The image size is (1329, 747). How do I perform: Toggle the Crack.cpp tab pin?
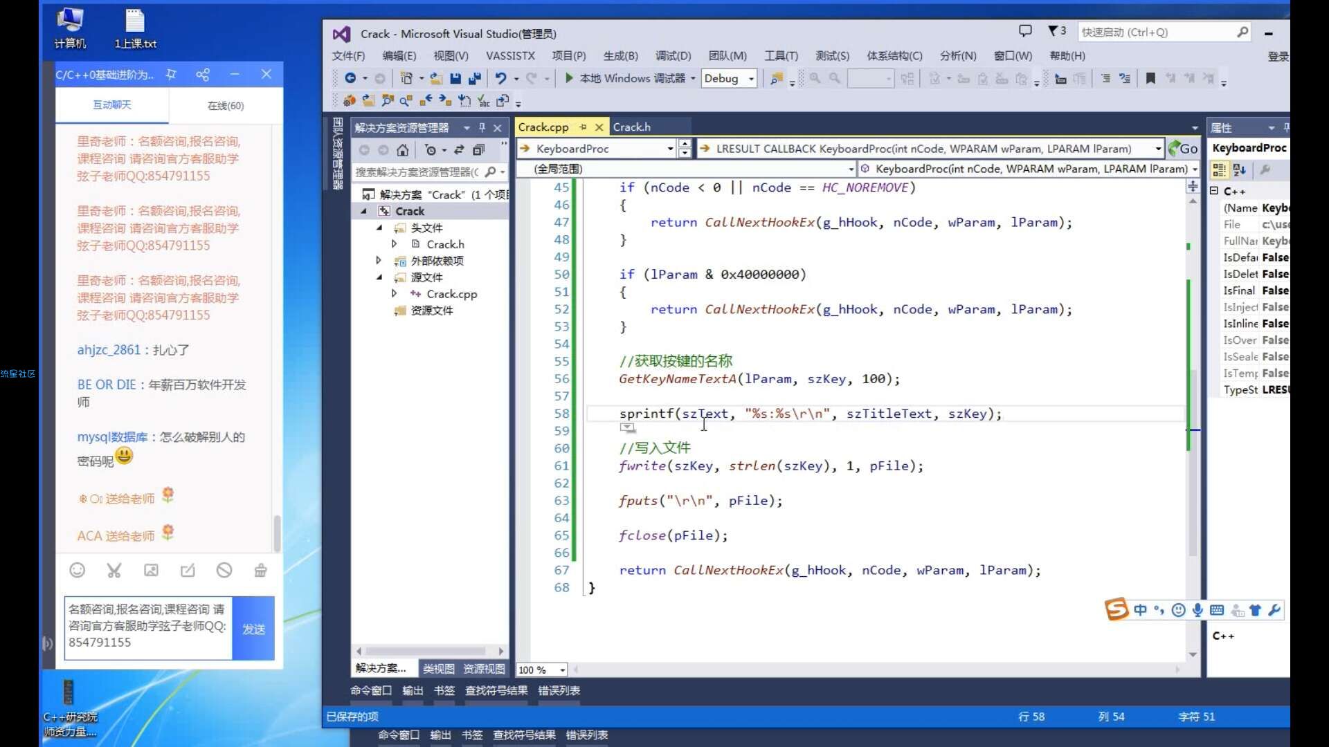tap(583, 127)
